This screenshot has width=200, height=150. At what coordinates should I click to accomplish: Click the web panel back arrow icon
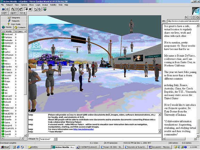[x=186, y=17]
